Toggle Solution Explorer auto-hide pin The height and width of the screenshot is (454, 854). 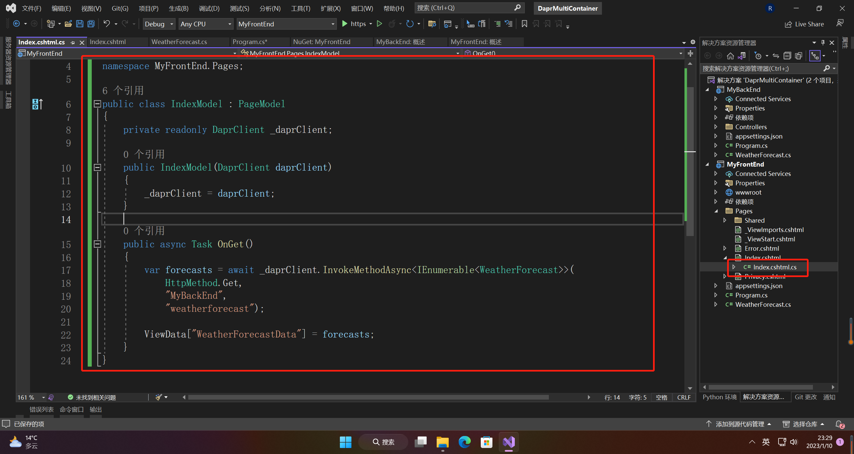823,43
